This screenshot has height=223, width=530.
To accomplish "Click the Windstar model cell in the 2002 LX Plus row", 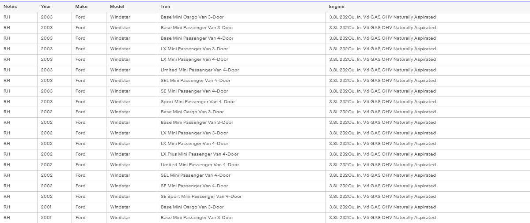I will [x=132, y=154].
